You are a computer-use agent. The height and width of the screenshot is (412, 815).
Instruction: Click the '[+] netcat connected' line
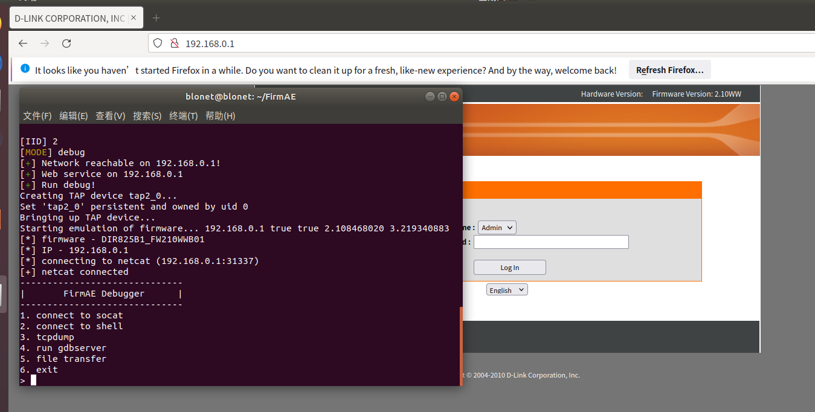pos(74,272)
